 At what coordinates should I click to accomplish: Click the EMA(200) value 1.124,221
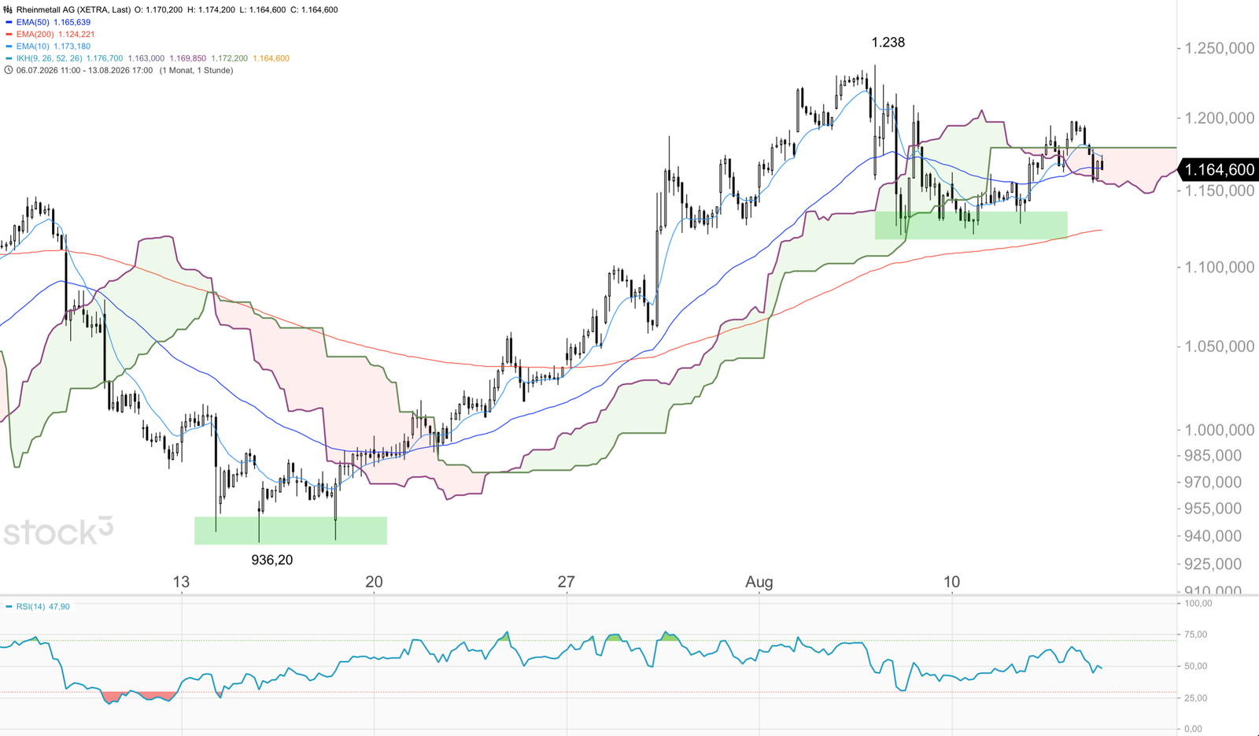[x=76, y=35]
